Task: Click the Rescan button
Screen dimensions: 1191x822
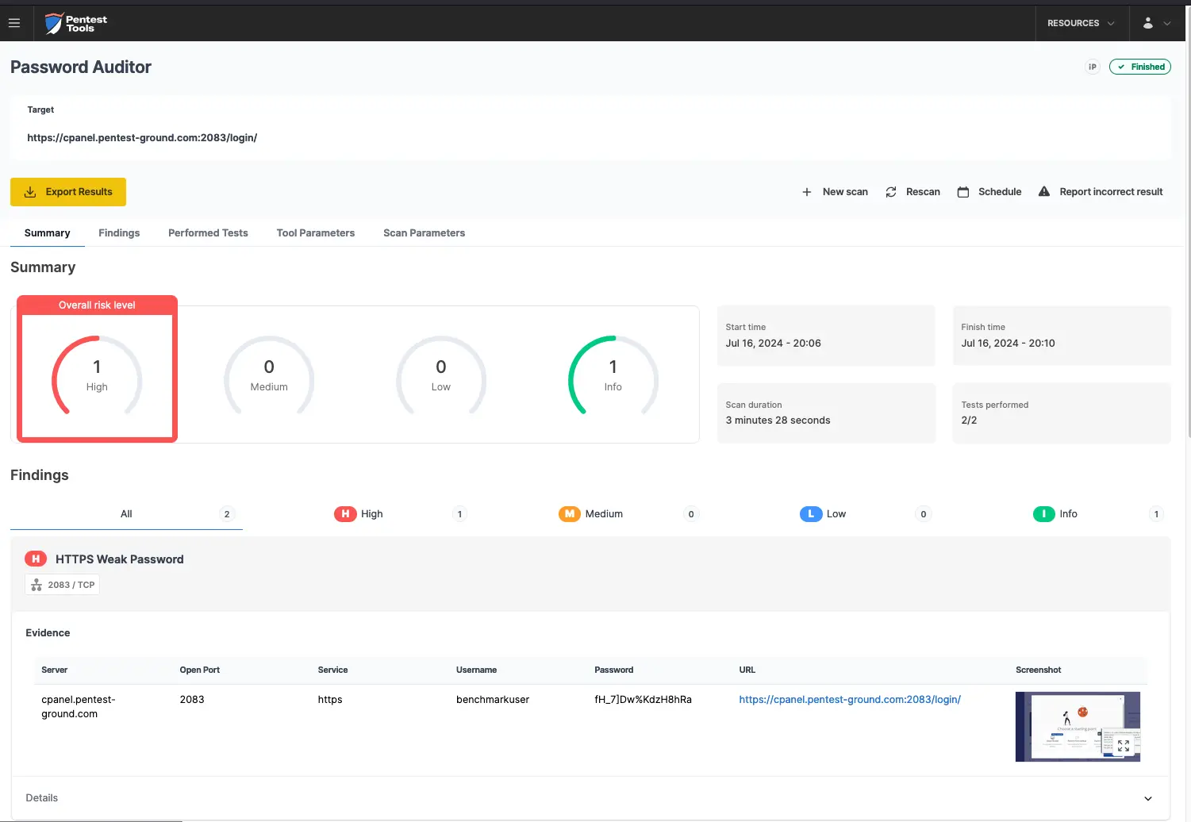Action: [912, 192]
